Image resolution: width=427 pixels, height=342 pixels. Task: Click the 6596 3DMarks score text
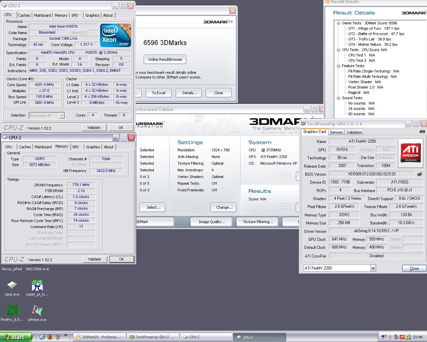click(x=165, y=43)
